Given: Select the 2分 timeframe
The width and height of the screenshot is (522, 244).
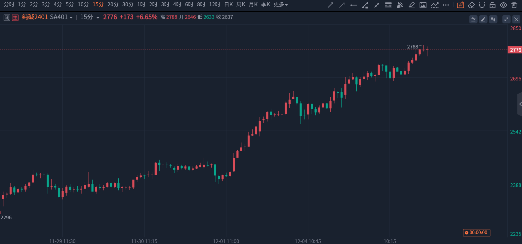Looking at the screenshot, I should pos(34,5).
